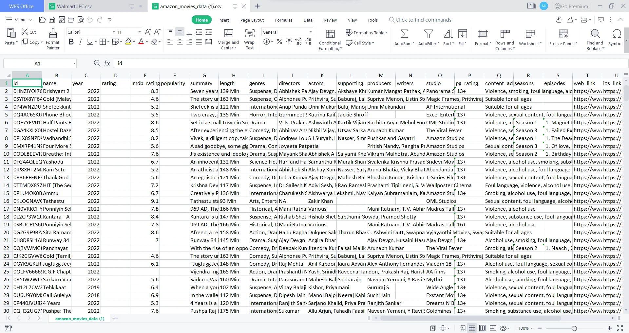Toggle center horizontal alignment

coord(180,42)
